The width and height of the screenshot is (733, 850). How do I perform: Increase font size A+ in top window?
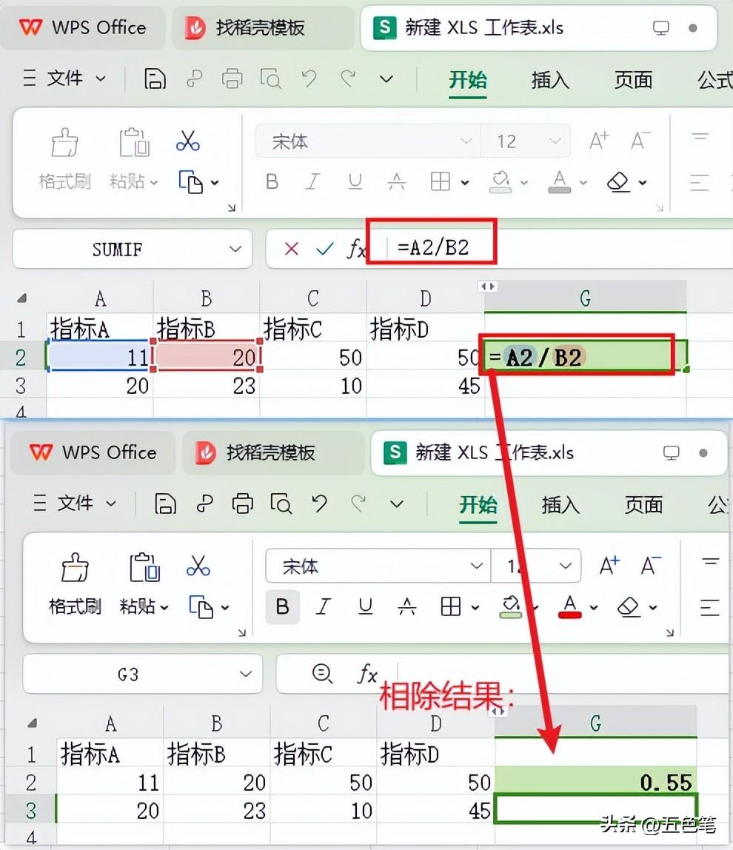599,141
